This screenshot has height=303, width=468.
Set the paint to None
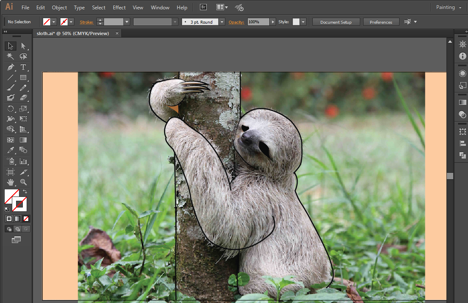[26, 218]
